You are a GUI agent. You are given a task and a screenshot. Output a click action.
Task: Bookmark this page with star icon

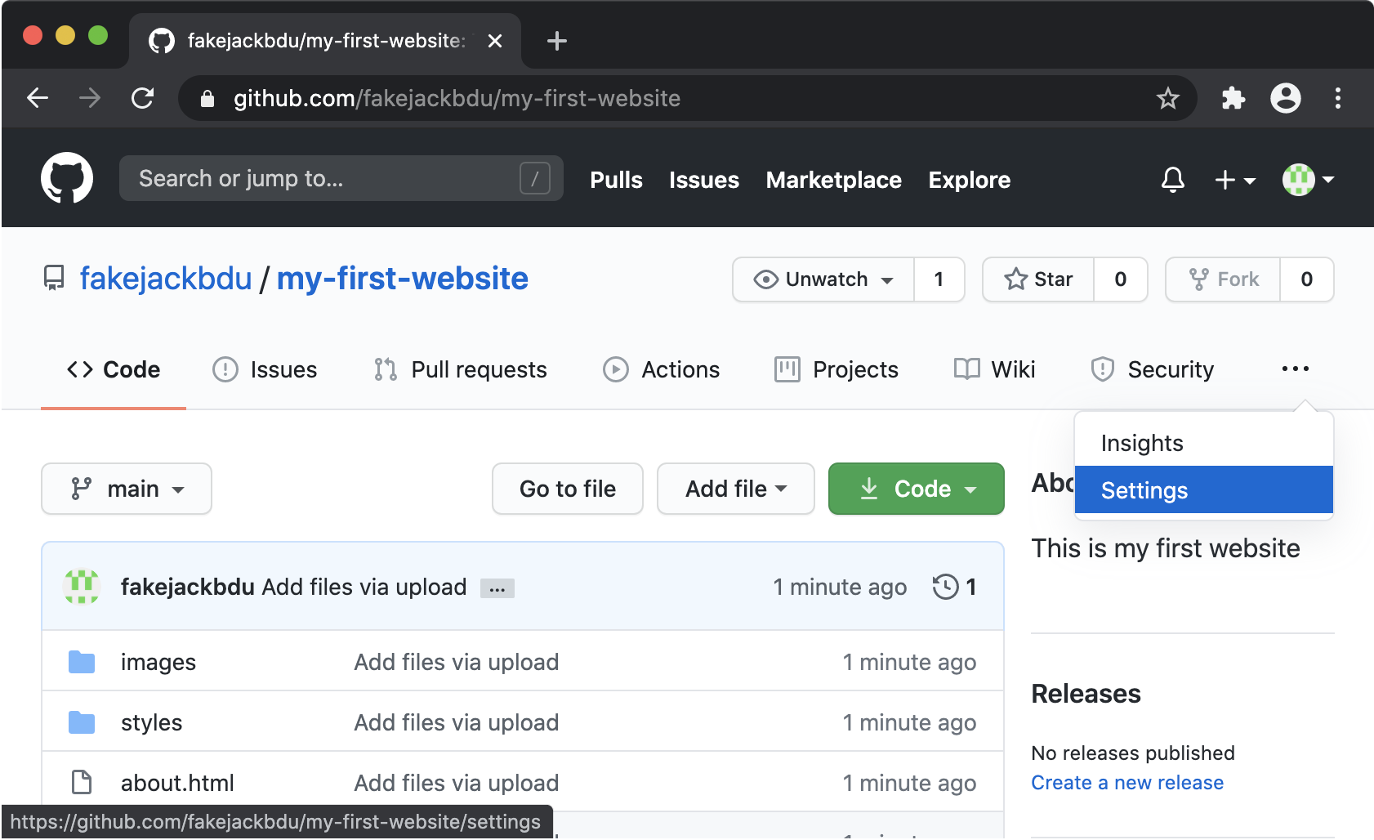[x=1167, y=98]
